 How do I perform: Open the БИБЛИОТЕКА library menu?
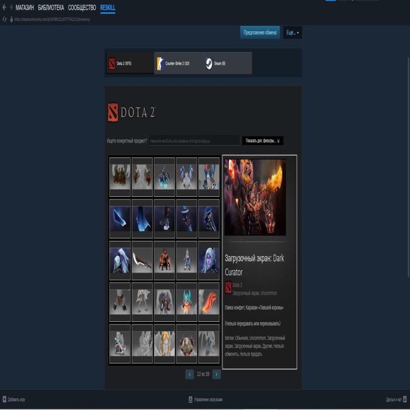pos(51,8)
